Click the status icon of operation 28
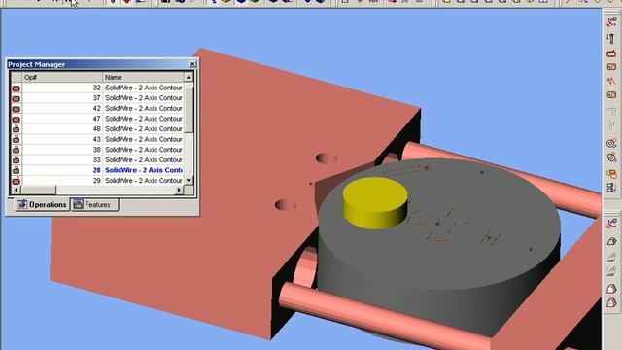The image size is (622, 350). [16, 170]
